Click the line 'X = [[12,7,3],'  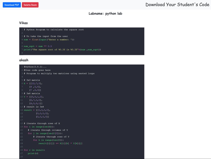[33, 84]
